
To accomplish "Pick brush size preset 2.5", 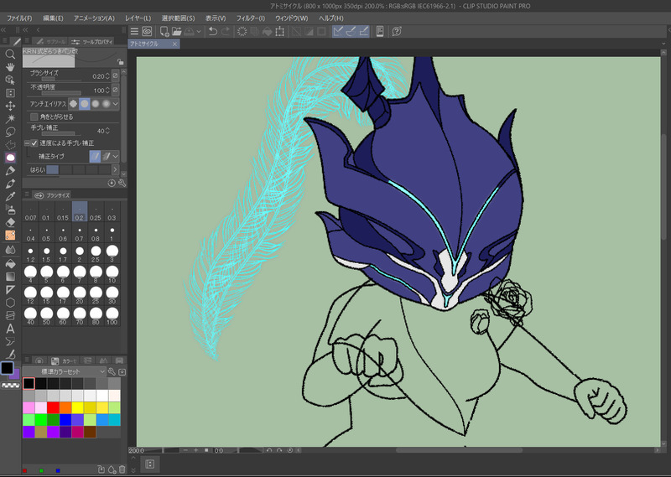I will [96, 253].
